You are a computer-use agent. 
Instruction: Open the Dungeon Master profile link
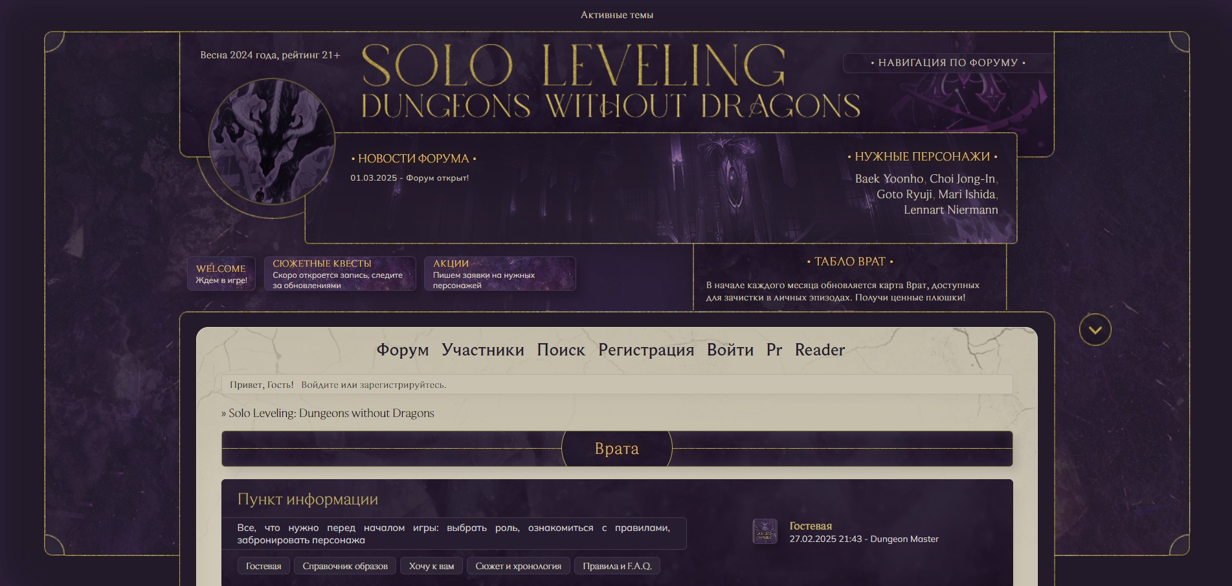pos(904,539)
